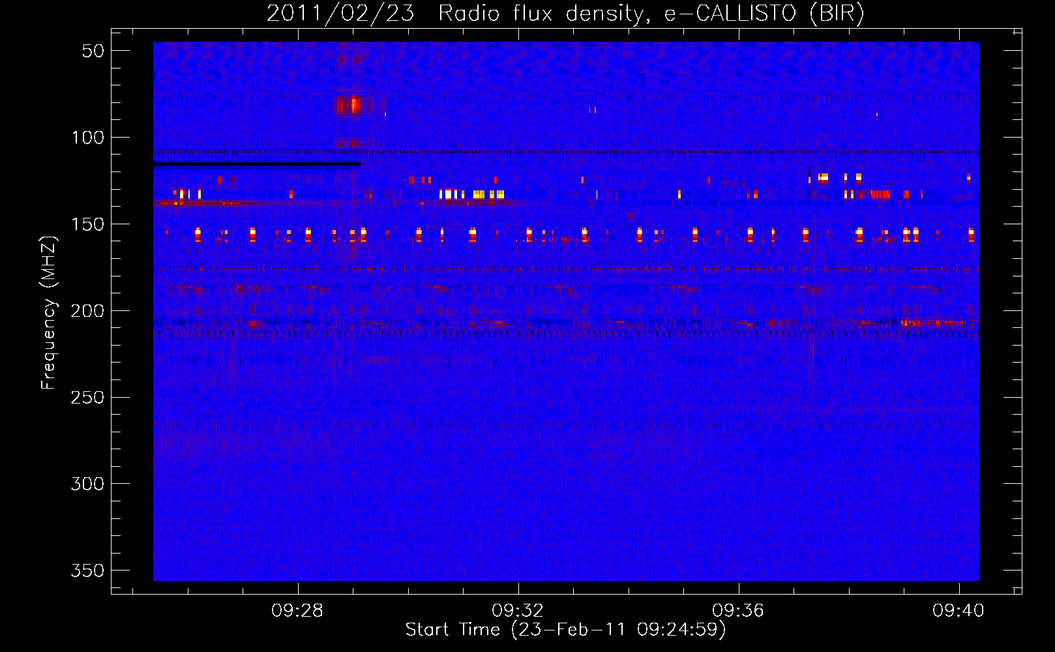
Task: Click the 09:40 time tick label
Action: (958, 611)
